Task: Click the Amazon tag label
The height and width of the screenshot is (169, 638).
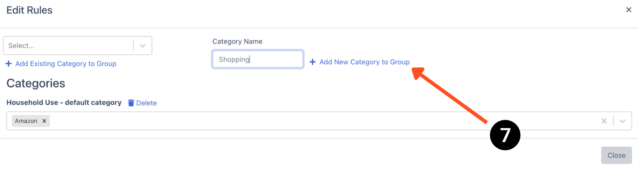Action: 26,121
